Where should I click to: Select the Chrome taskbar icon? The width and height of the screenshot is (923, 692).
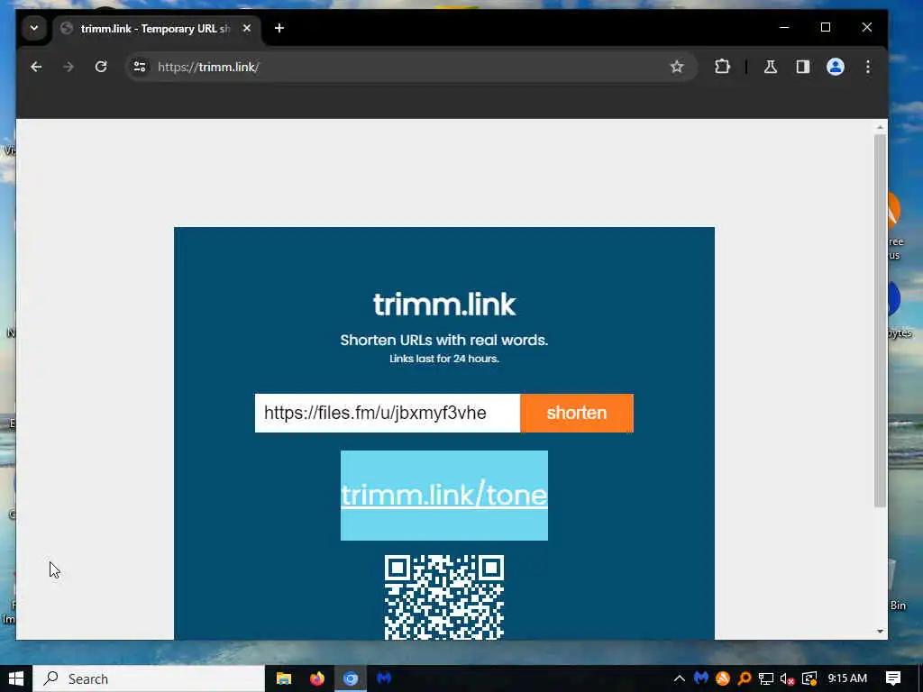coord(351,678)
